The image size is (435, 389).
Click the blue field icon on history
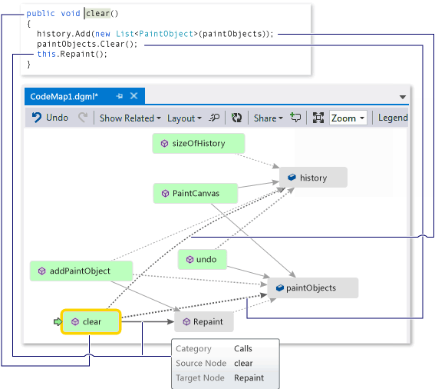pyautogui.click(x=292, y=177)
